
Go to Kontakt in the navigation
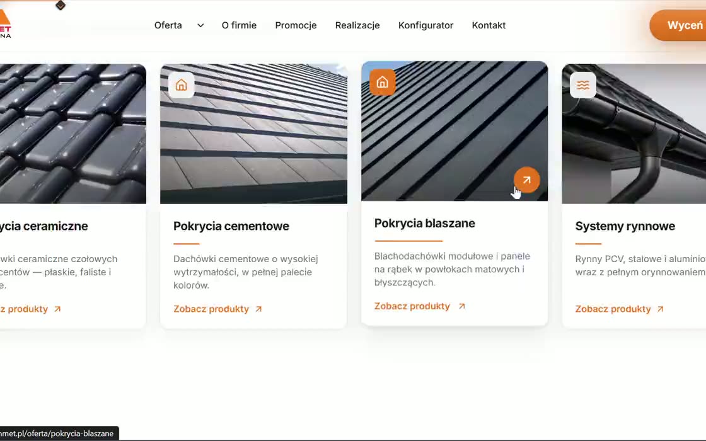489,25
